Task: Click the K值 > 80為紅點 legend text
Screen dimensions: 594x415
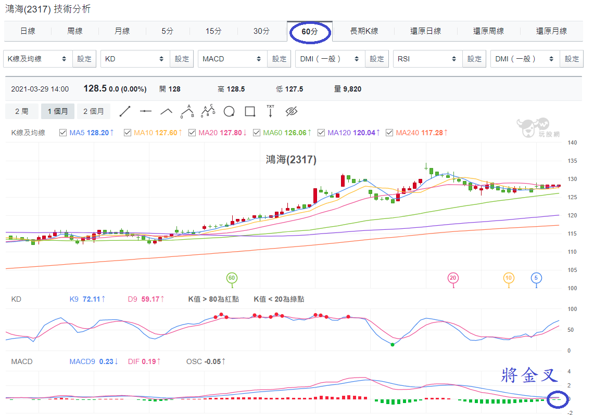Action: point(213,299)
